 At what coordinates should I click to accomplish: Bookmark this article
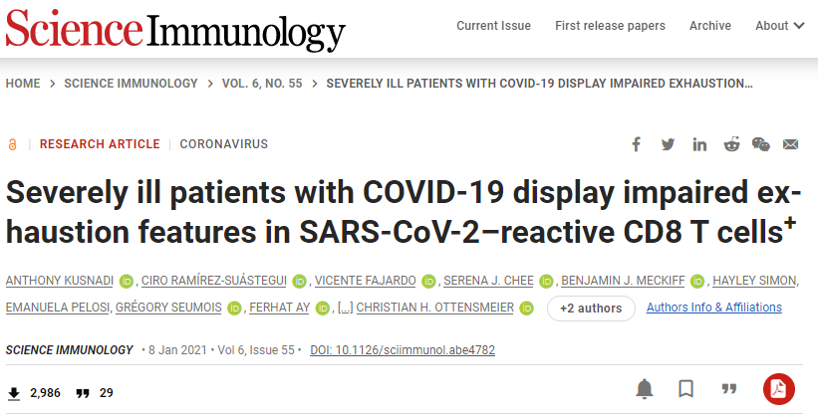coord(686,388)
